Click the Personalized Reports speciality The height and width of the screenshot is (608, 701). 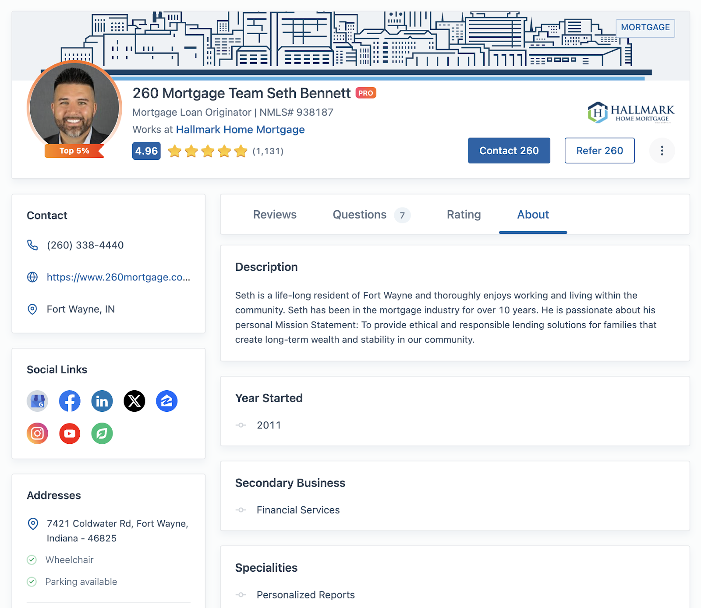point(305,595)
